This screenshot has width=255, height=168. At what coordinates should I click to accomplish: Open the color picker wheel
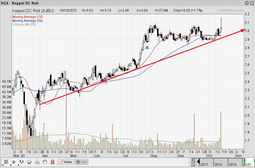[29, 162]
